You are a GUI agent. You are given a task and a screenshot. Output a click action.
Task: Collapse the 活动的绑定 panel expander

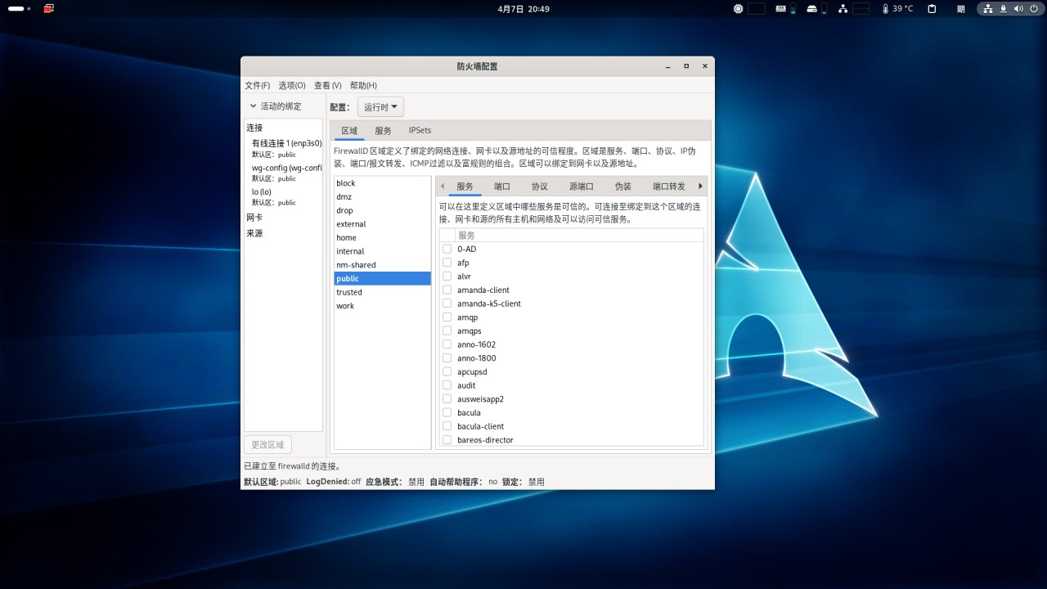pos(254,106)
